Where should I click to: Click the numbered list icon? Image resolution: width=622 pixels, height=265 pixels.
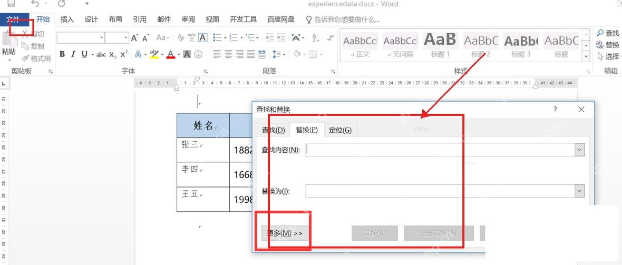click(x=234, y=38)
